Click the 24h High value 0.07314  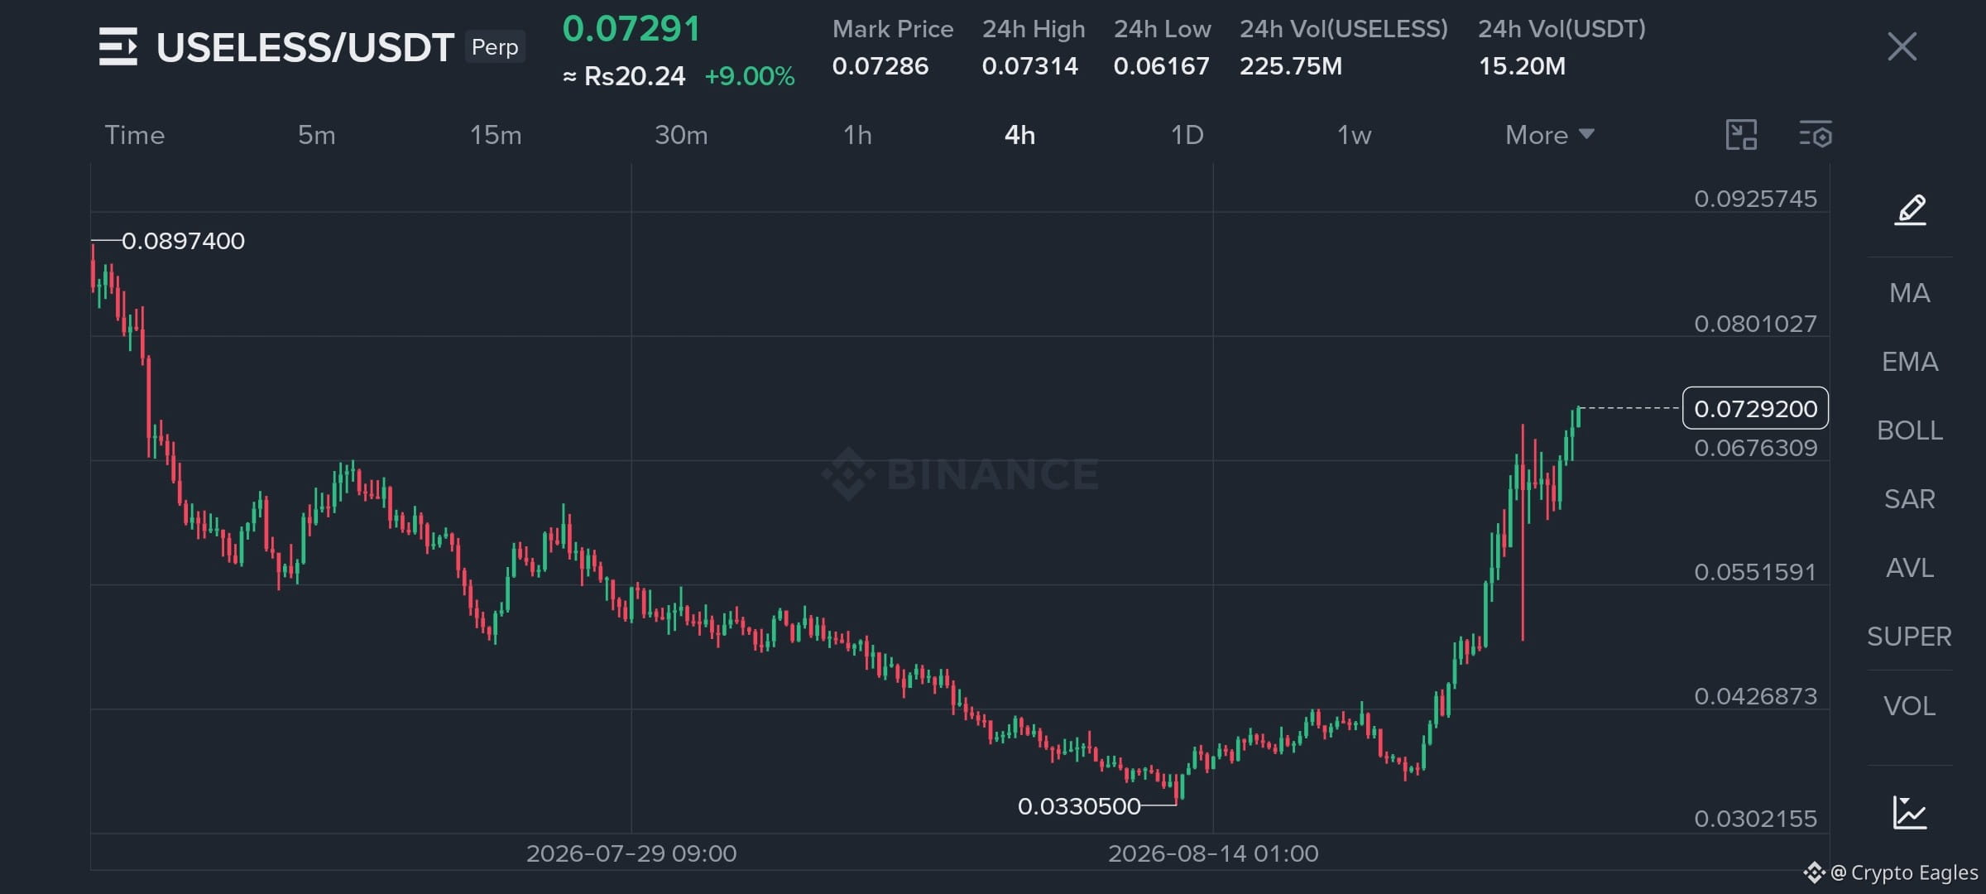1030,66
